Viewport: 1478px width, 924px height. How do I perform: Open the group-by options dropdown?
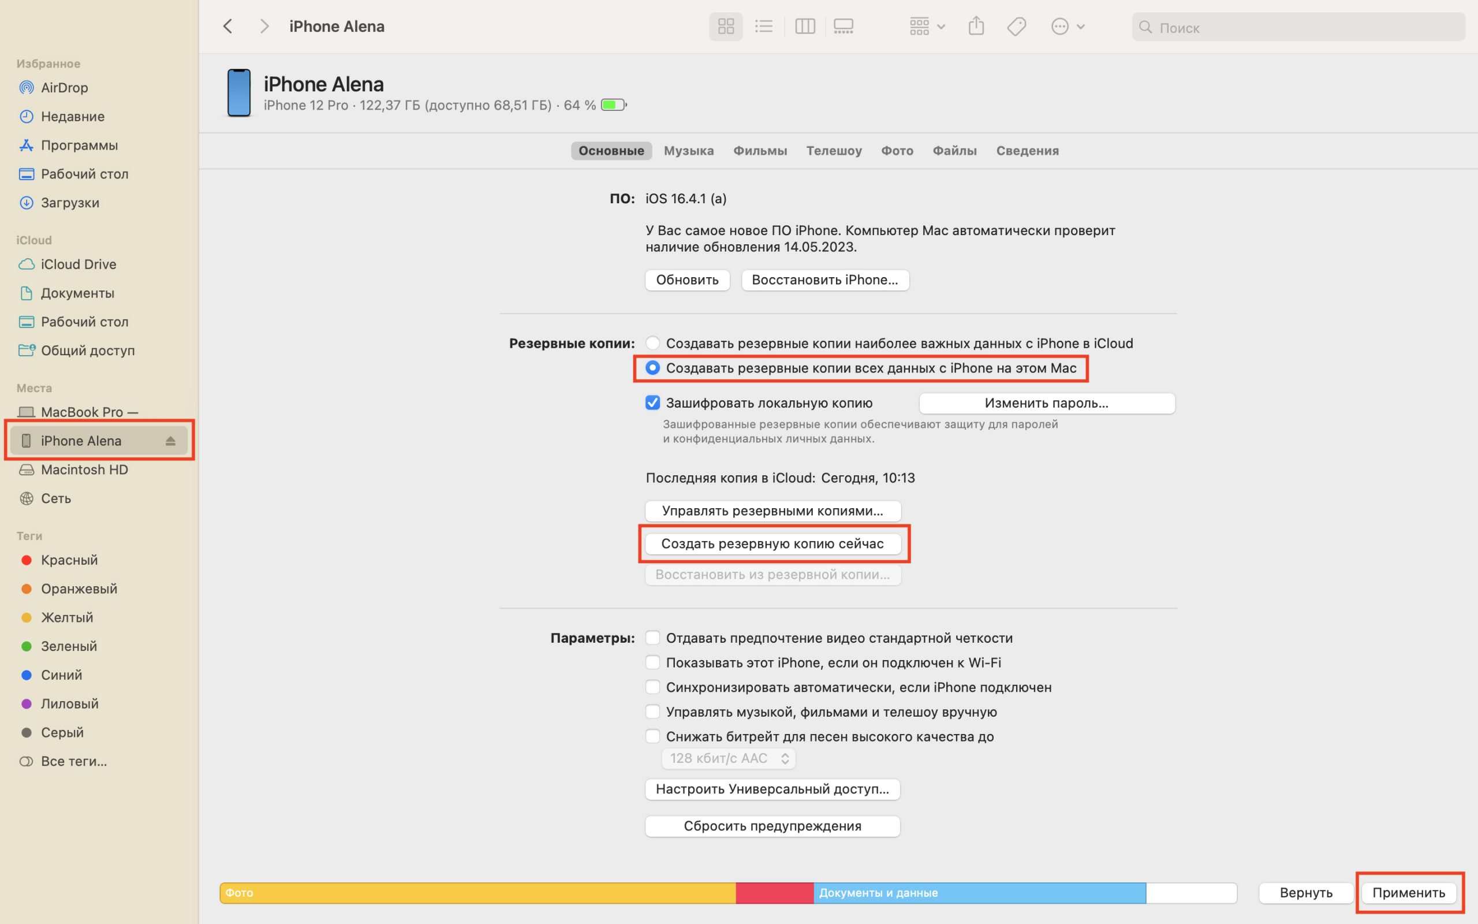click(927, 27)
